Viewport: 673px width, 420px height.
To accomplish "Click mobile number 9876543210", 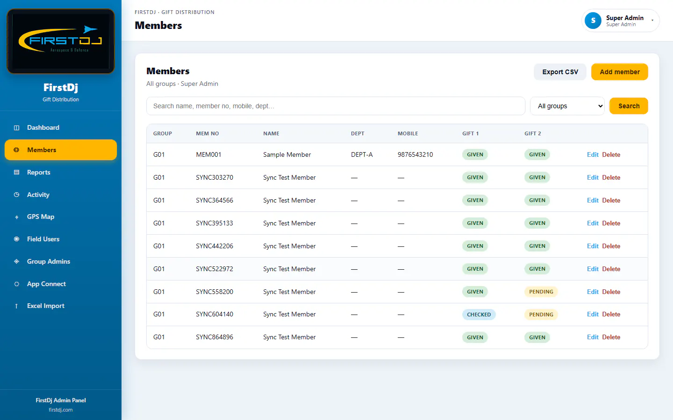I will (415, 154).
